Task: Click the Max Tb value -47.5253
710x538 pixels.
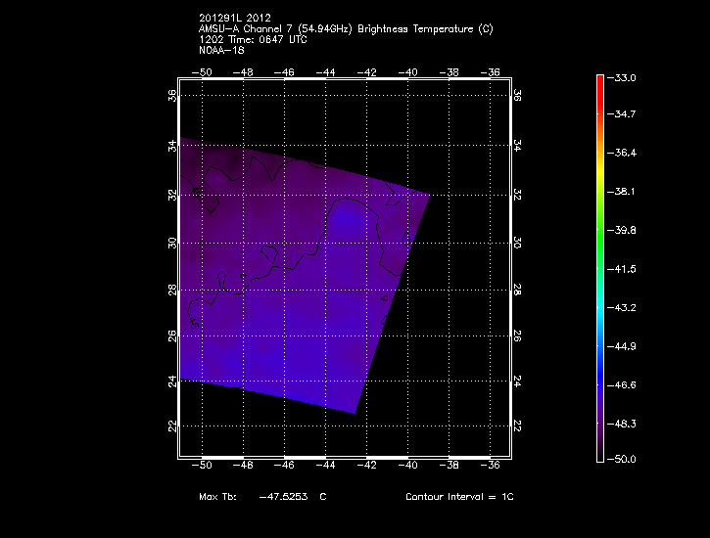Action: [282, 497]
